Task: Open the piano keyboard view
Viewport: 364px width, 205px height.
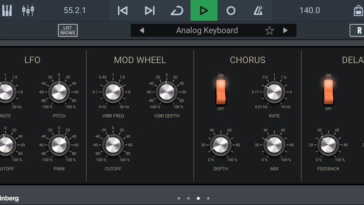Action: click(x=7, y=11)
